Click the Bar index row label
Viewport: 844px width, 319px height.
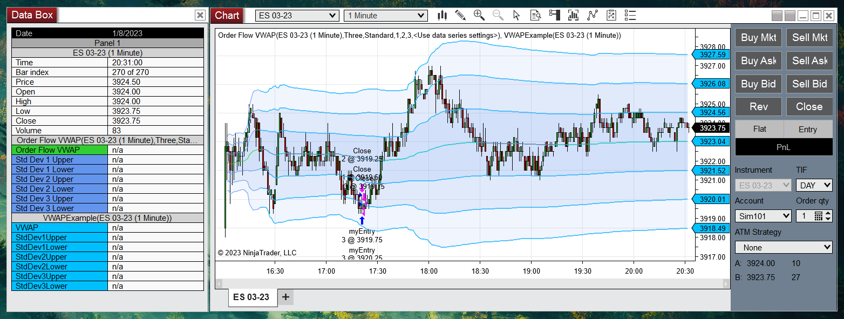[32, 72]
